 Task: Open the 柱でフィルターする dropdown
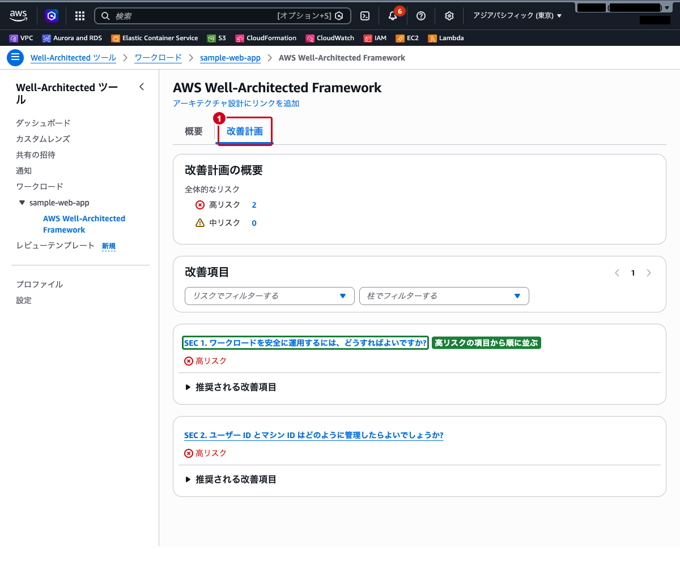[444, 296]
